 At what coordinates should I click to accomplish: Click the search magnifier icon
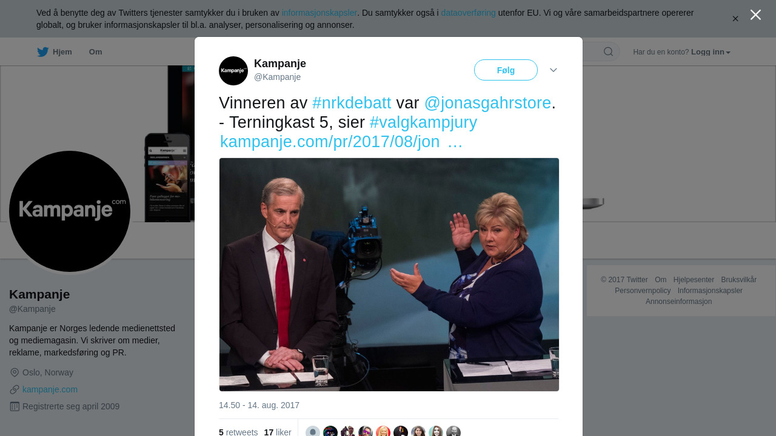[608, 52]
